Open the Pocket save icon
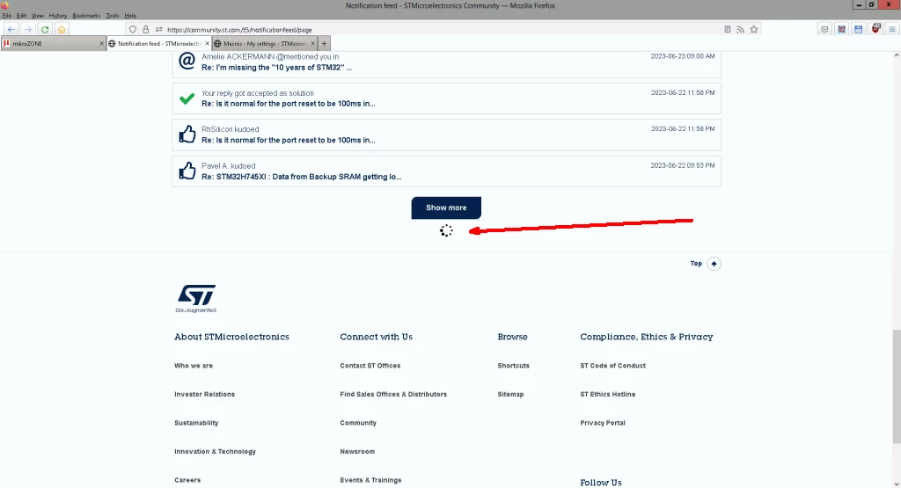Image resolution: width=901 pixels, height=488 pixels. pos(824,29)
